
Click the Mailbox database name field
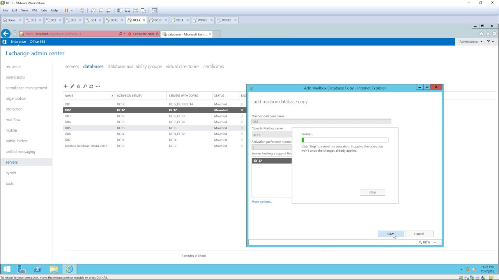point(321,122)
